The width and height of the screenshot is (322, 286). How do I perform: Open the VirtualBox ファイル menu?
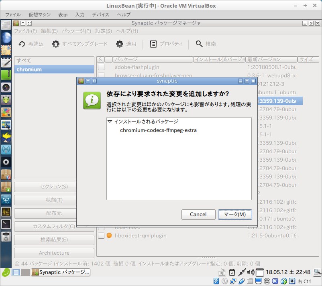pyautogui.click(x=13, y=14)
